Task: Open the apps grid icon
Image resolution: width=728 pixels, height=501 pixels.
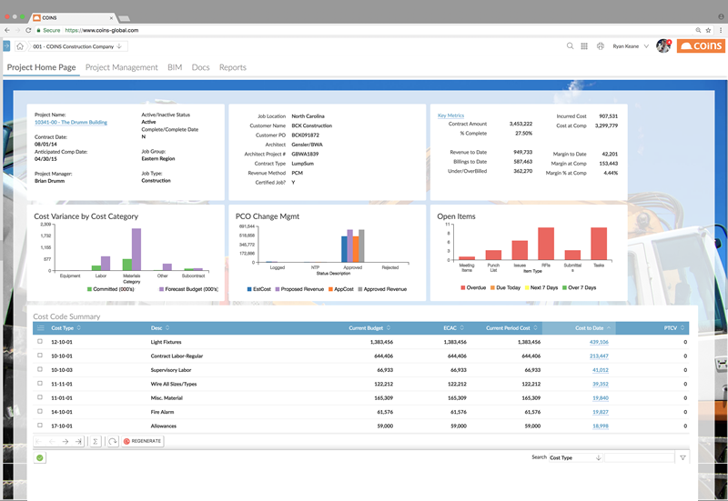Action: (584, 46)
